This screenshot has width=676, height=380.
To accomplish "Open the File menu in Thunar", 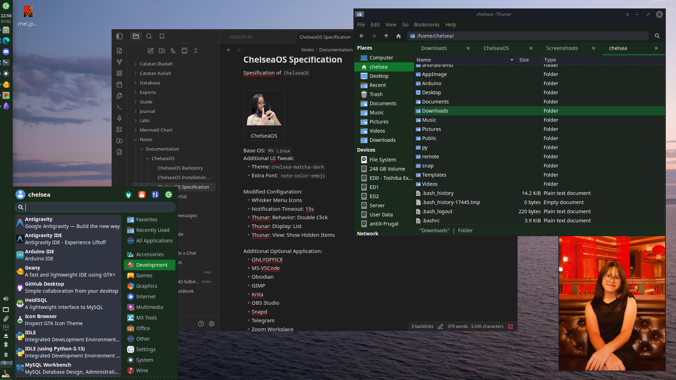I will coord(361,25).
